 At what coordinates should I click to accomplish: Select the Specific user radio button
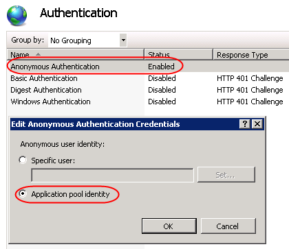[23, 160]
